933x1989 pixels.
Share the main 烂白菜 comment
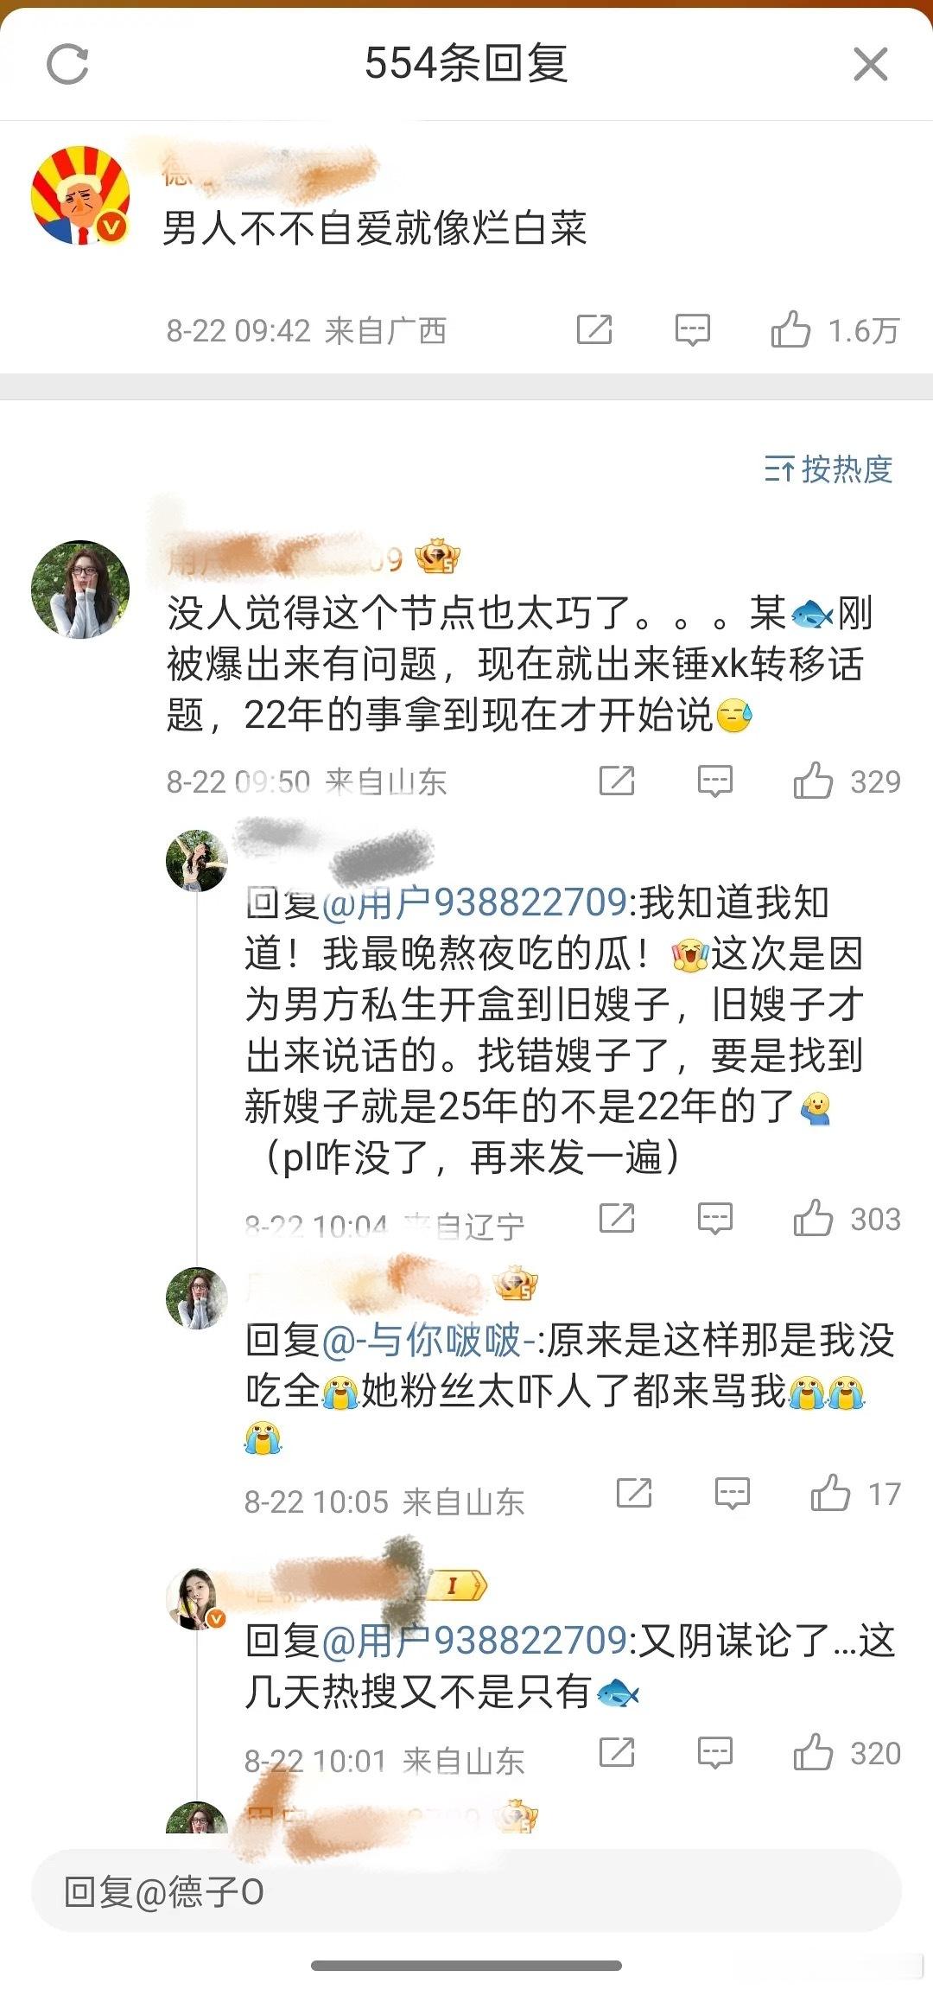point(594,329)
